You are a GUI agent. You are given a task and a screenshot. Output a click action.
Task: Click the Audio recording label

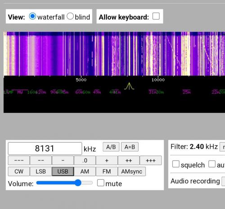(x=195, y=181)
